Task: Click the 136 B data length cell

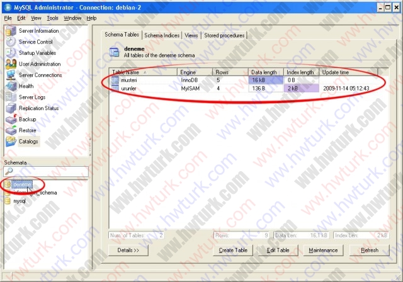Action: pos(266,88)
